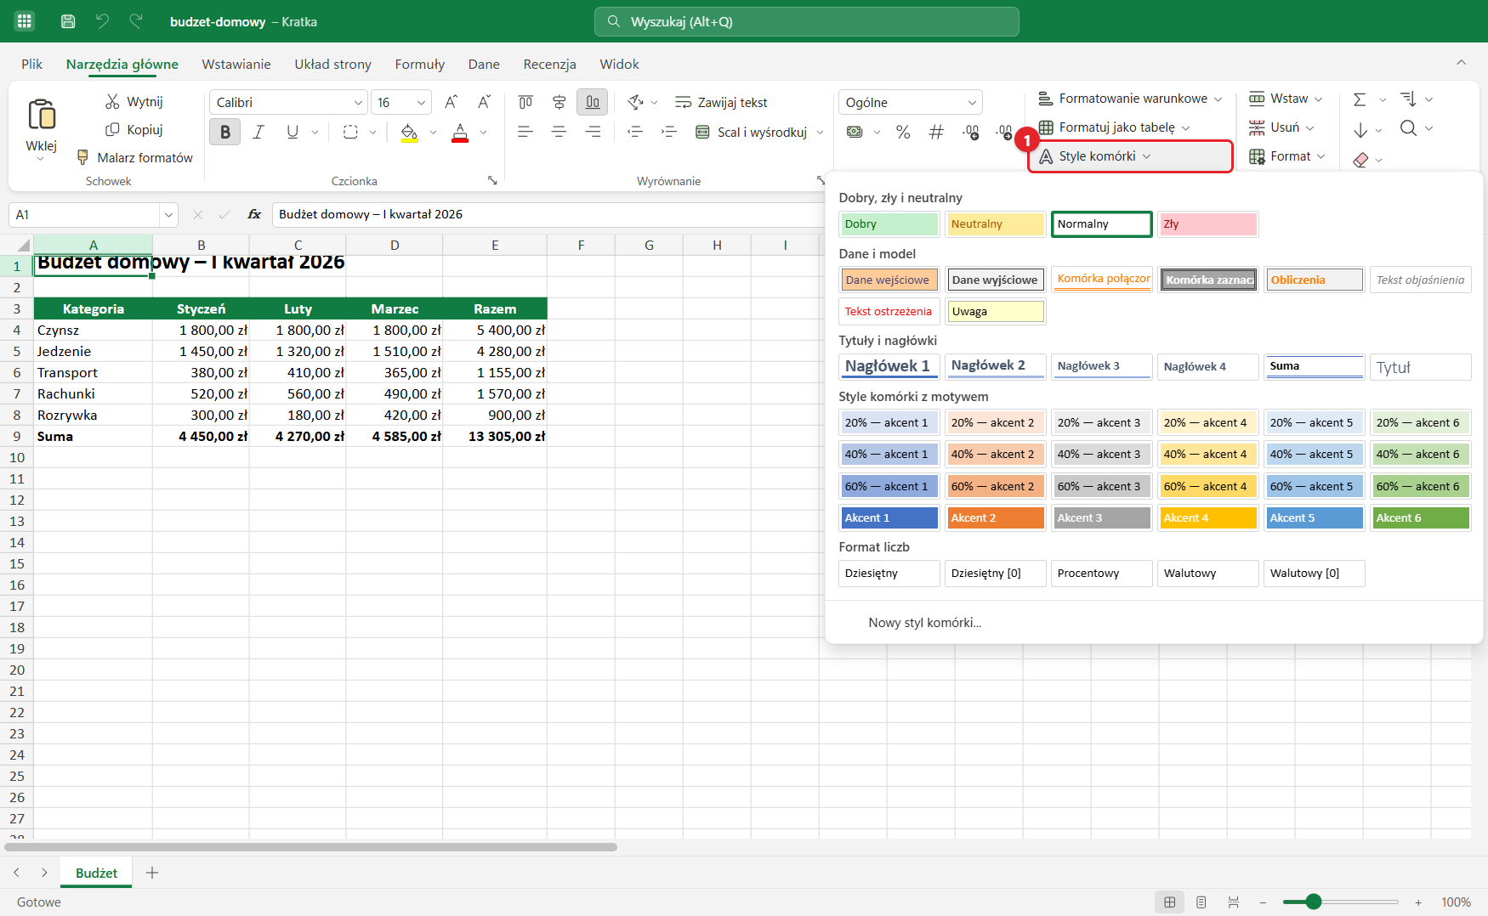This screenshot has height=916, width=1488.
Task: Add a new sheet plus button
Action: coord(152,873)
